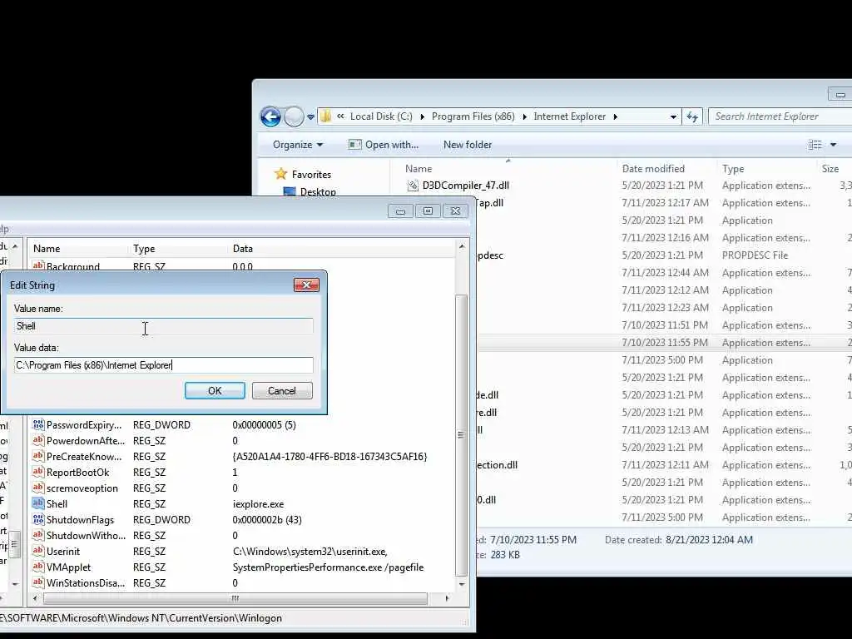Viewport: 852px width, 639px height.
Task: Click the registry list scroll down arrow
Action: [x=461, y=584]
